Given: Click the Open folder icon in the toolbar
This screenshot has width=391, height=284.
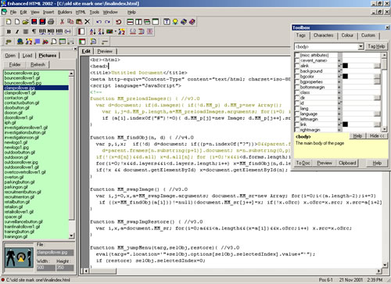Looking at the screenshot, I should pyautogui.click(x=25, y=22).
